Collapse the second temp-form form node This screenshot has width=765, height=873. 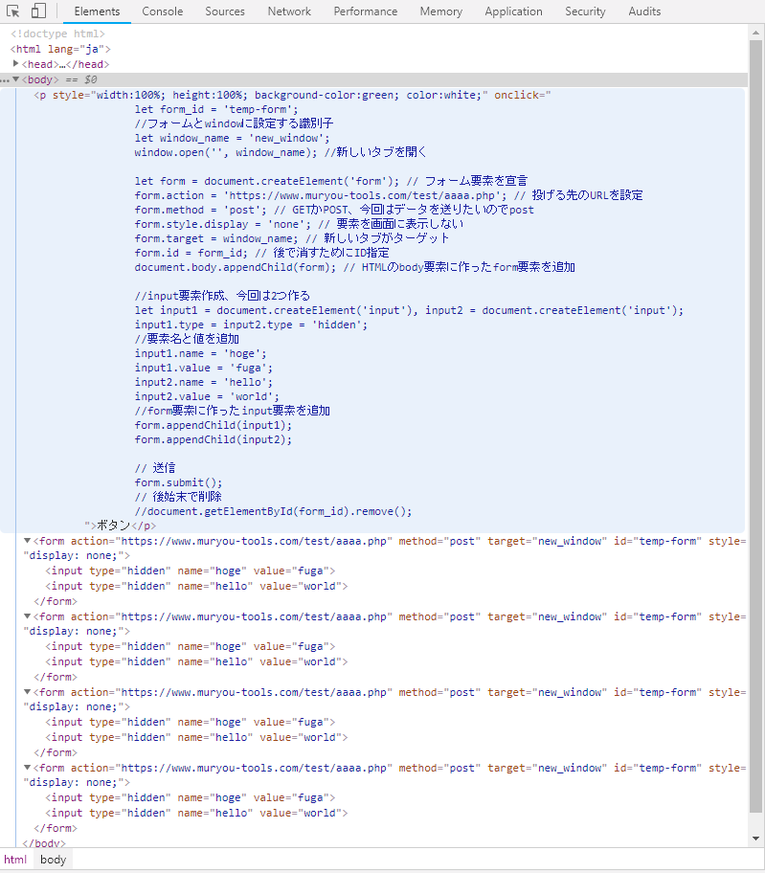coord(27,616)
